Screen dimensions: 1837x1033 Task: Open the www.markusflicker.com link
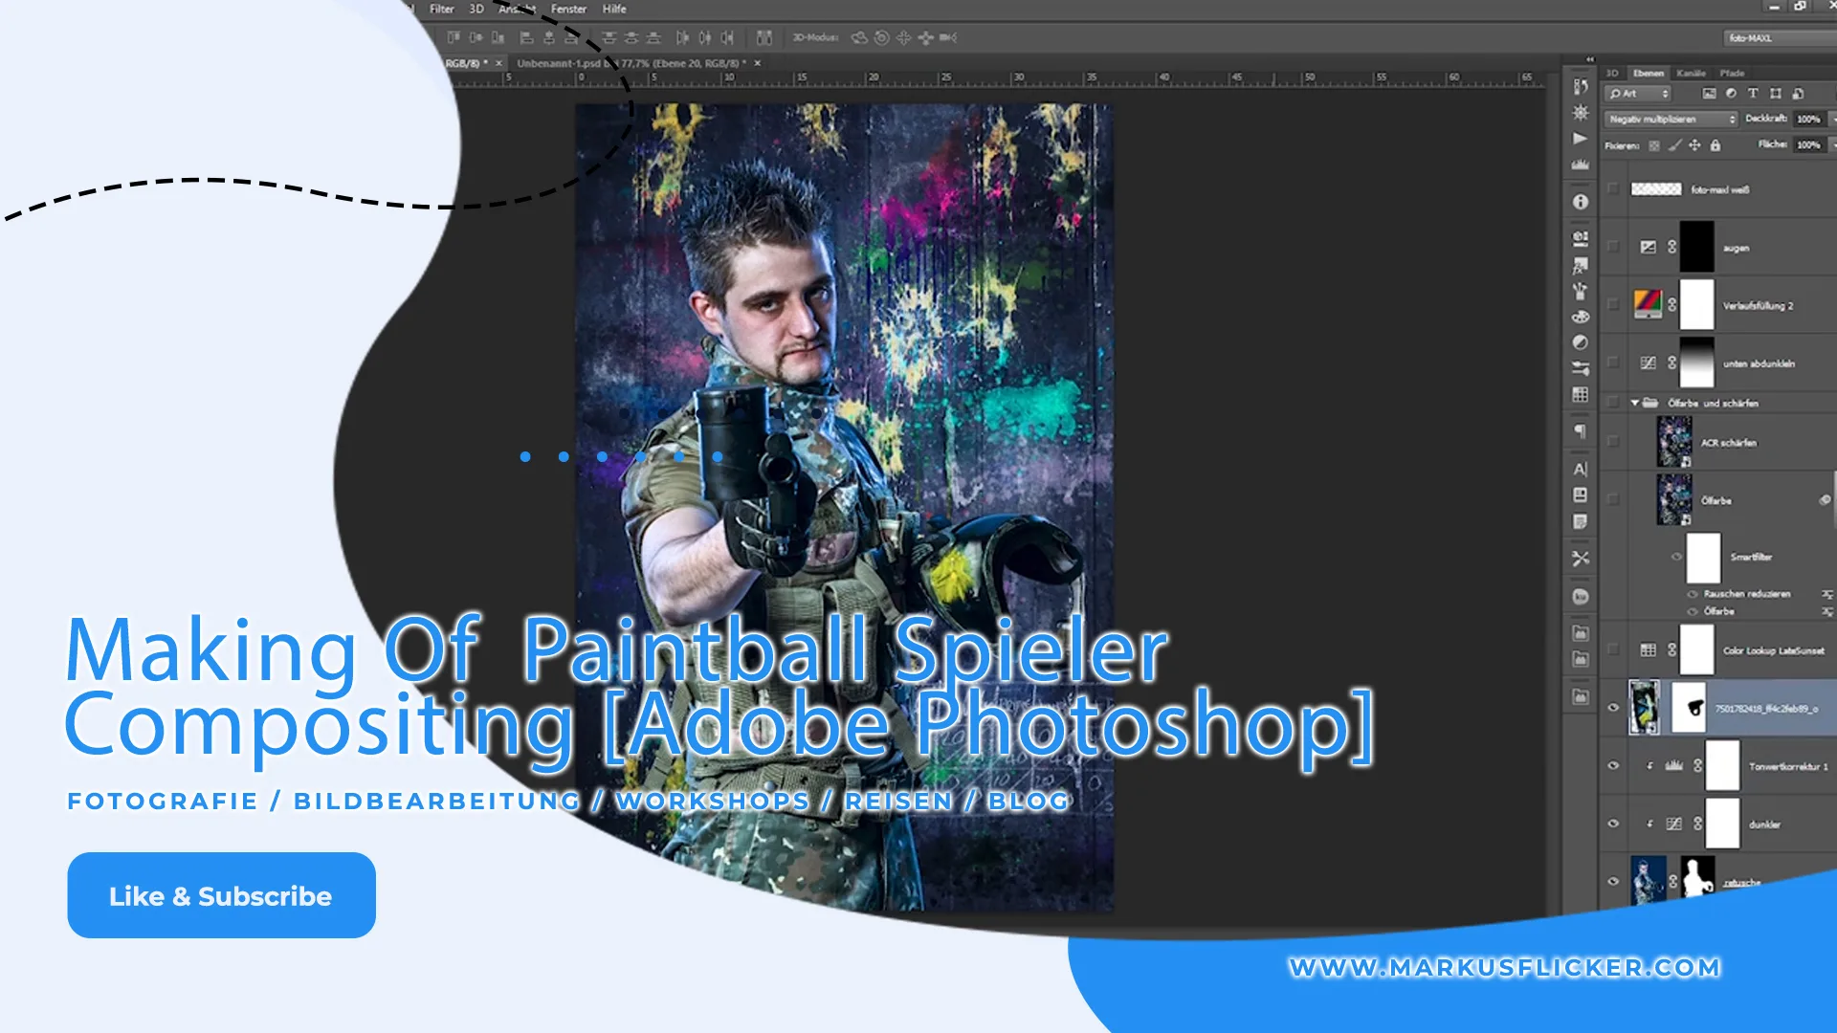[1504, 968]
